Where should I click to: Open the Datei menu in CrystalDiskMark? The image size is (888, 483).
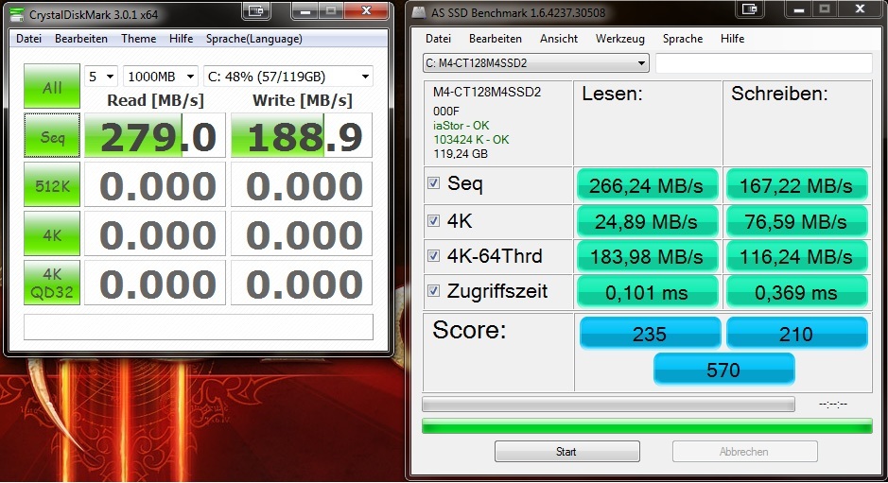29,39
